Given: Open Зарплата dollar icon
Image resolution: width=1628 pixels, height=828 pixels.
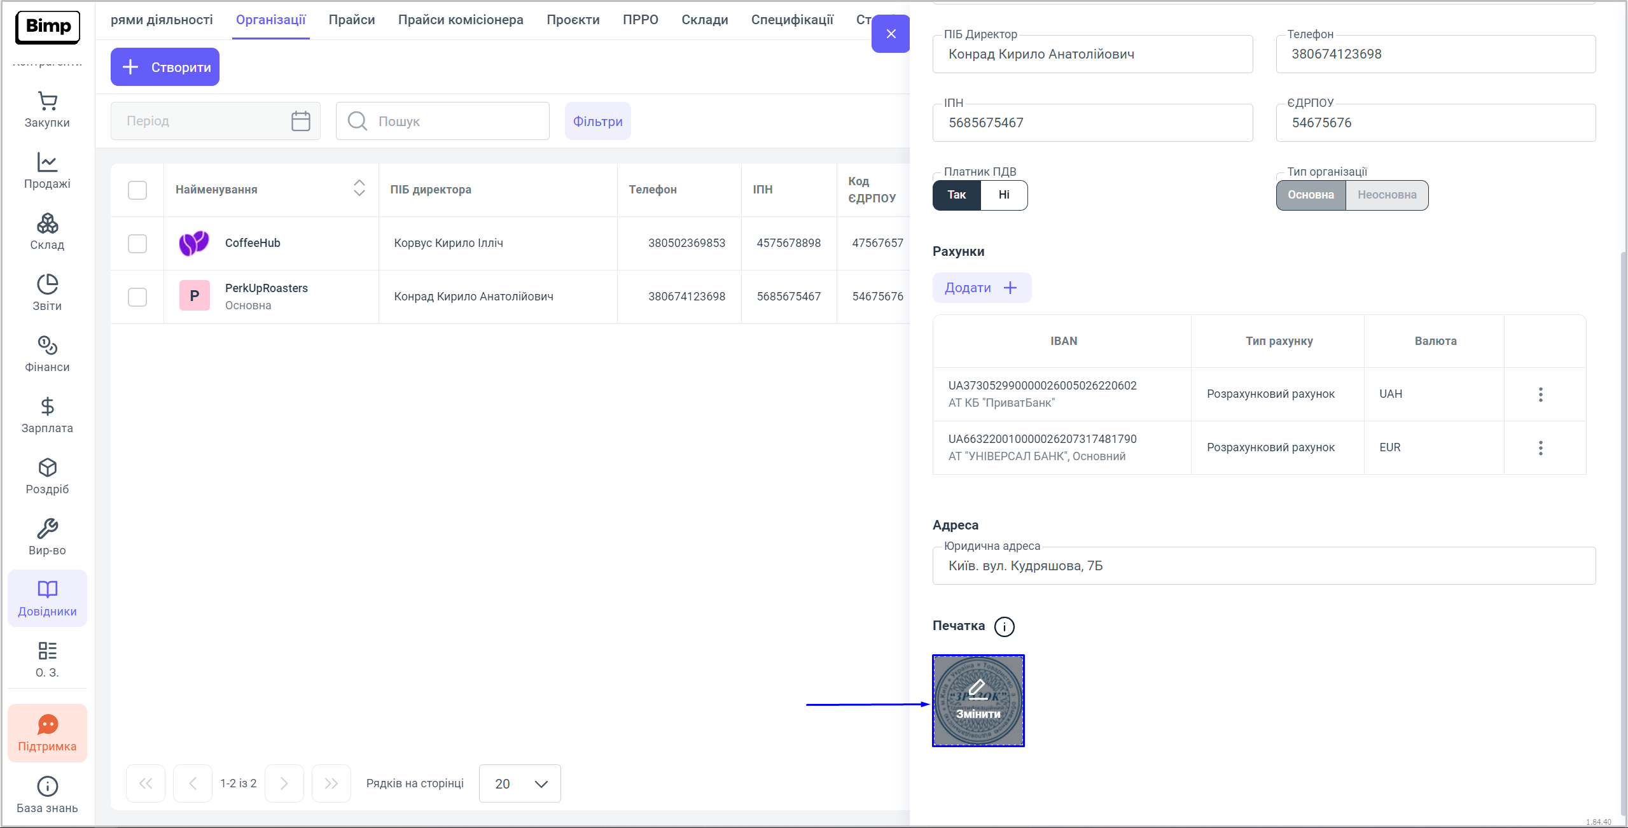Looking at the screenshot, I should pos(47,407).
